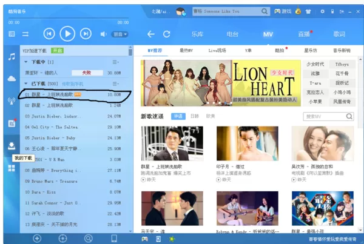Mute the volume speaker icon
Viewport: 364px width, 244px height.
point(103,35)
